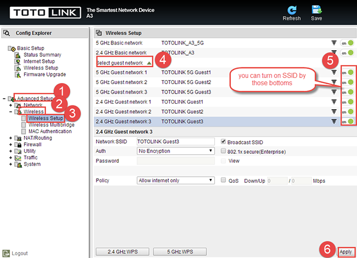Open Wireless Multibridge in tree
Image resolution: width=357 pixels, height=258 pixels.
pos(51,125)
